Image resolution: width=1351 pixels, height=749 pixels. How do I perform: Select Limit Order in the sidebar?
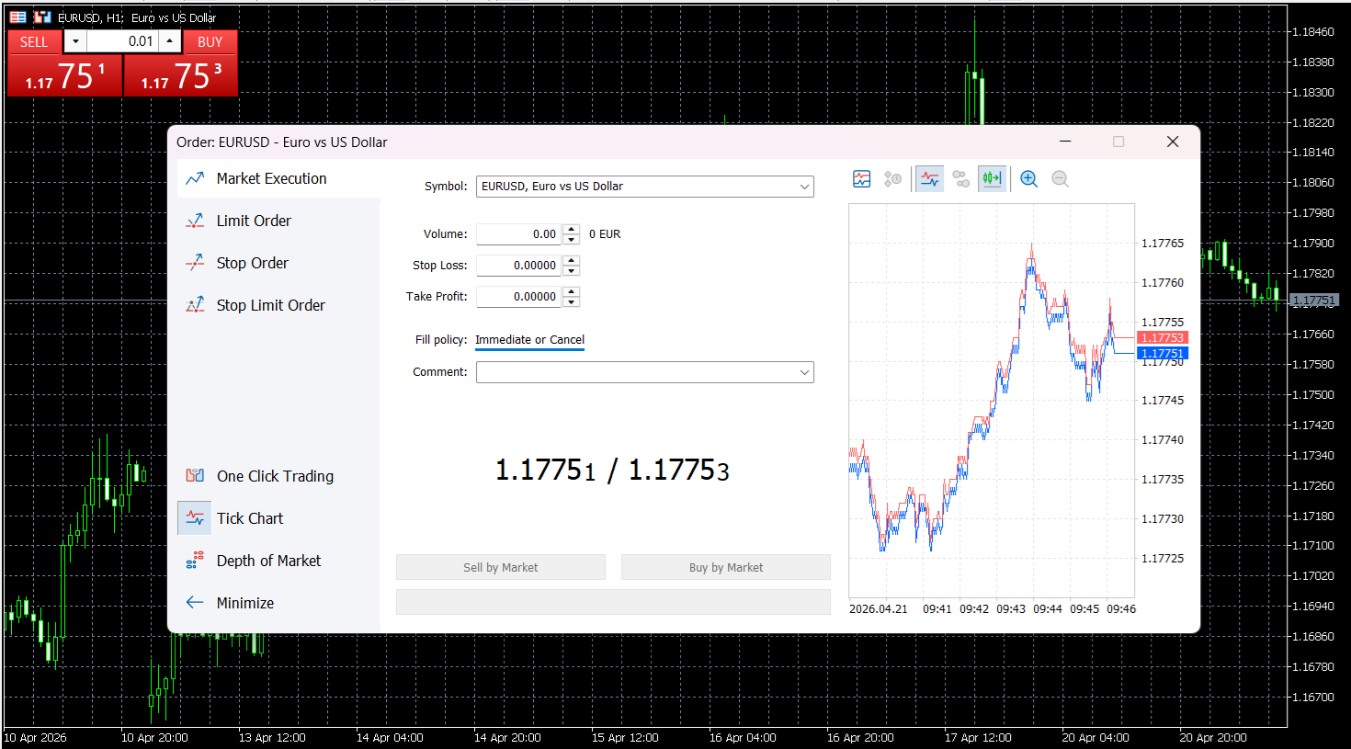[x=278, y=221]
